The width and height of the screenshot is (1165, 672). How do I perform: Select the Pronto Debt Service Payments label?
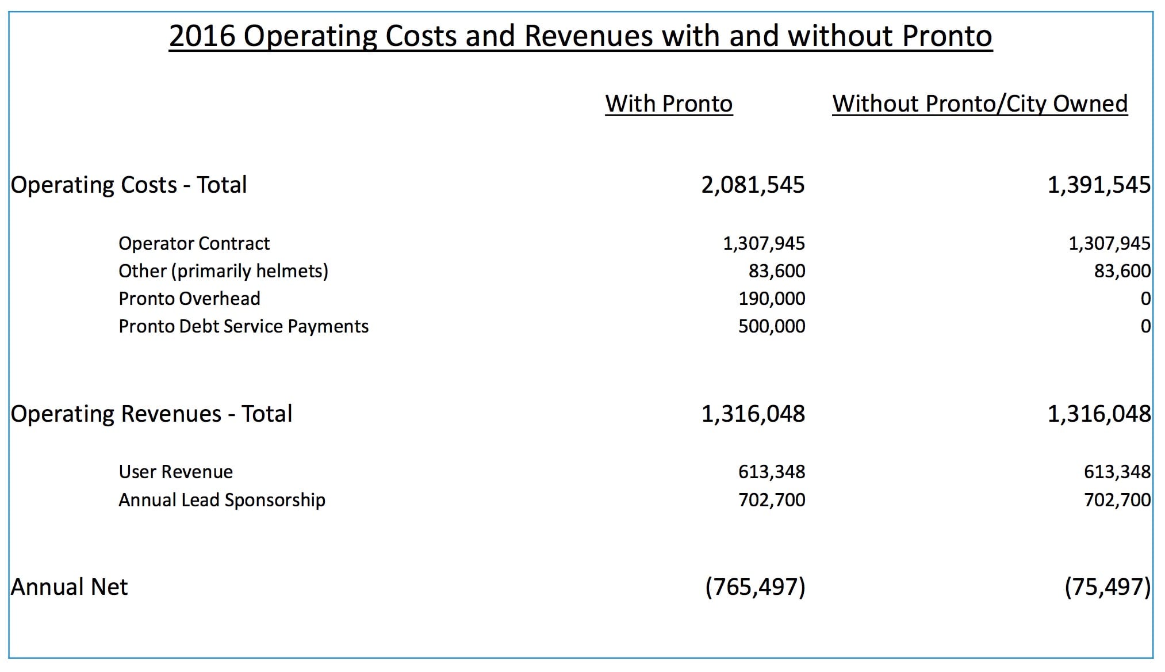click(x=243, y=326)
